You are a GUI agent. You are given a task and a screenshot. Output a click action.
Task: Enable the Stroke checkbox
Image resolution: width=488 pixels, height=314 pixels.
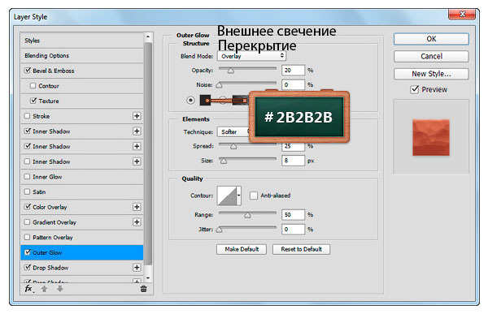click(28, 116)
